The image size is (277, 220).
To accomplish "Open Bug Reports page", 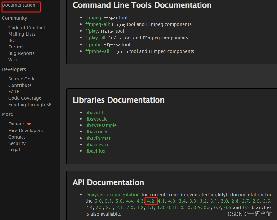I will coord(22,53).
